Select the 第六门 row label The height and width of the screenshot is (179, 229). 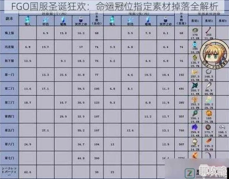pyautogui.click(x=9, y=144)
